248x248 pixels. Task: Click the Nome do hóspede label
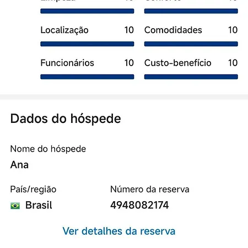(48, 149)
